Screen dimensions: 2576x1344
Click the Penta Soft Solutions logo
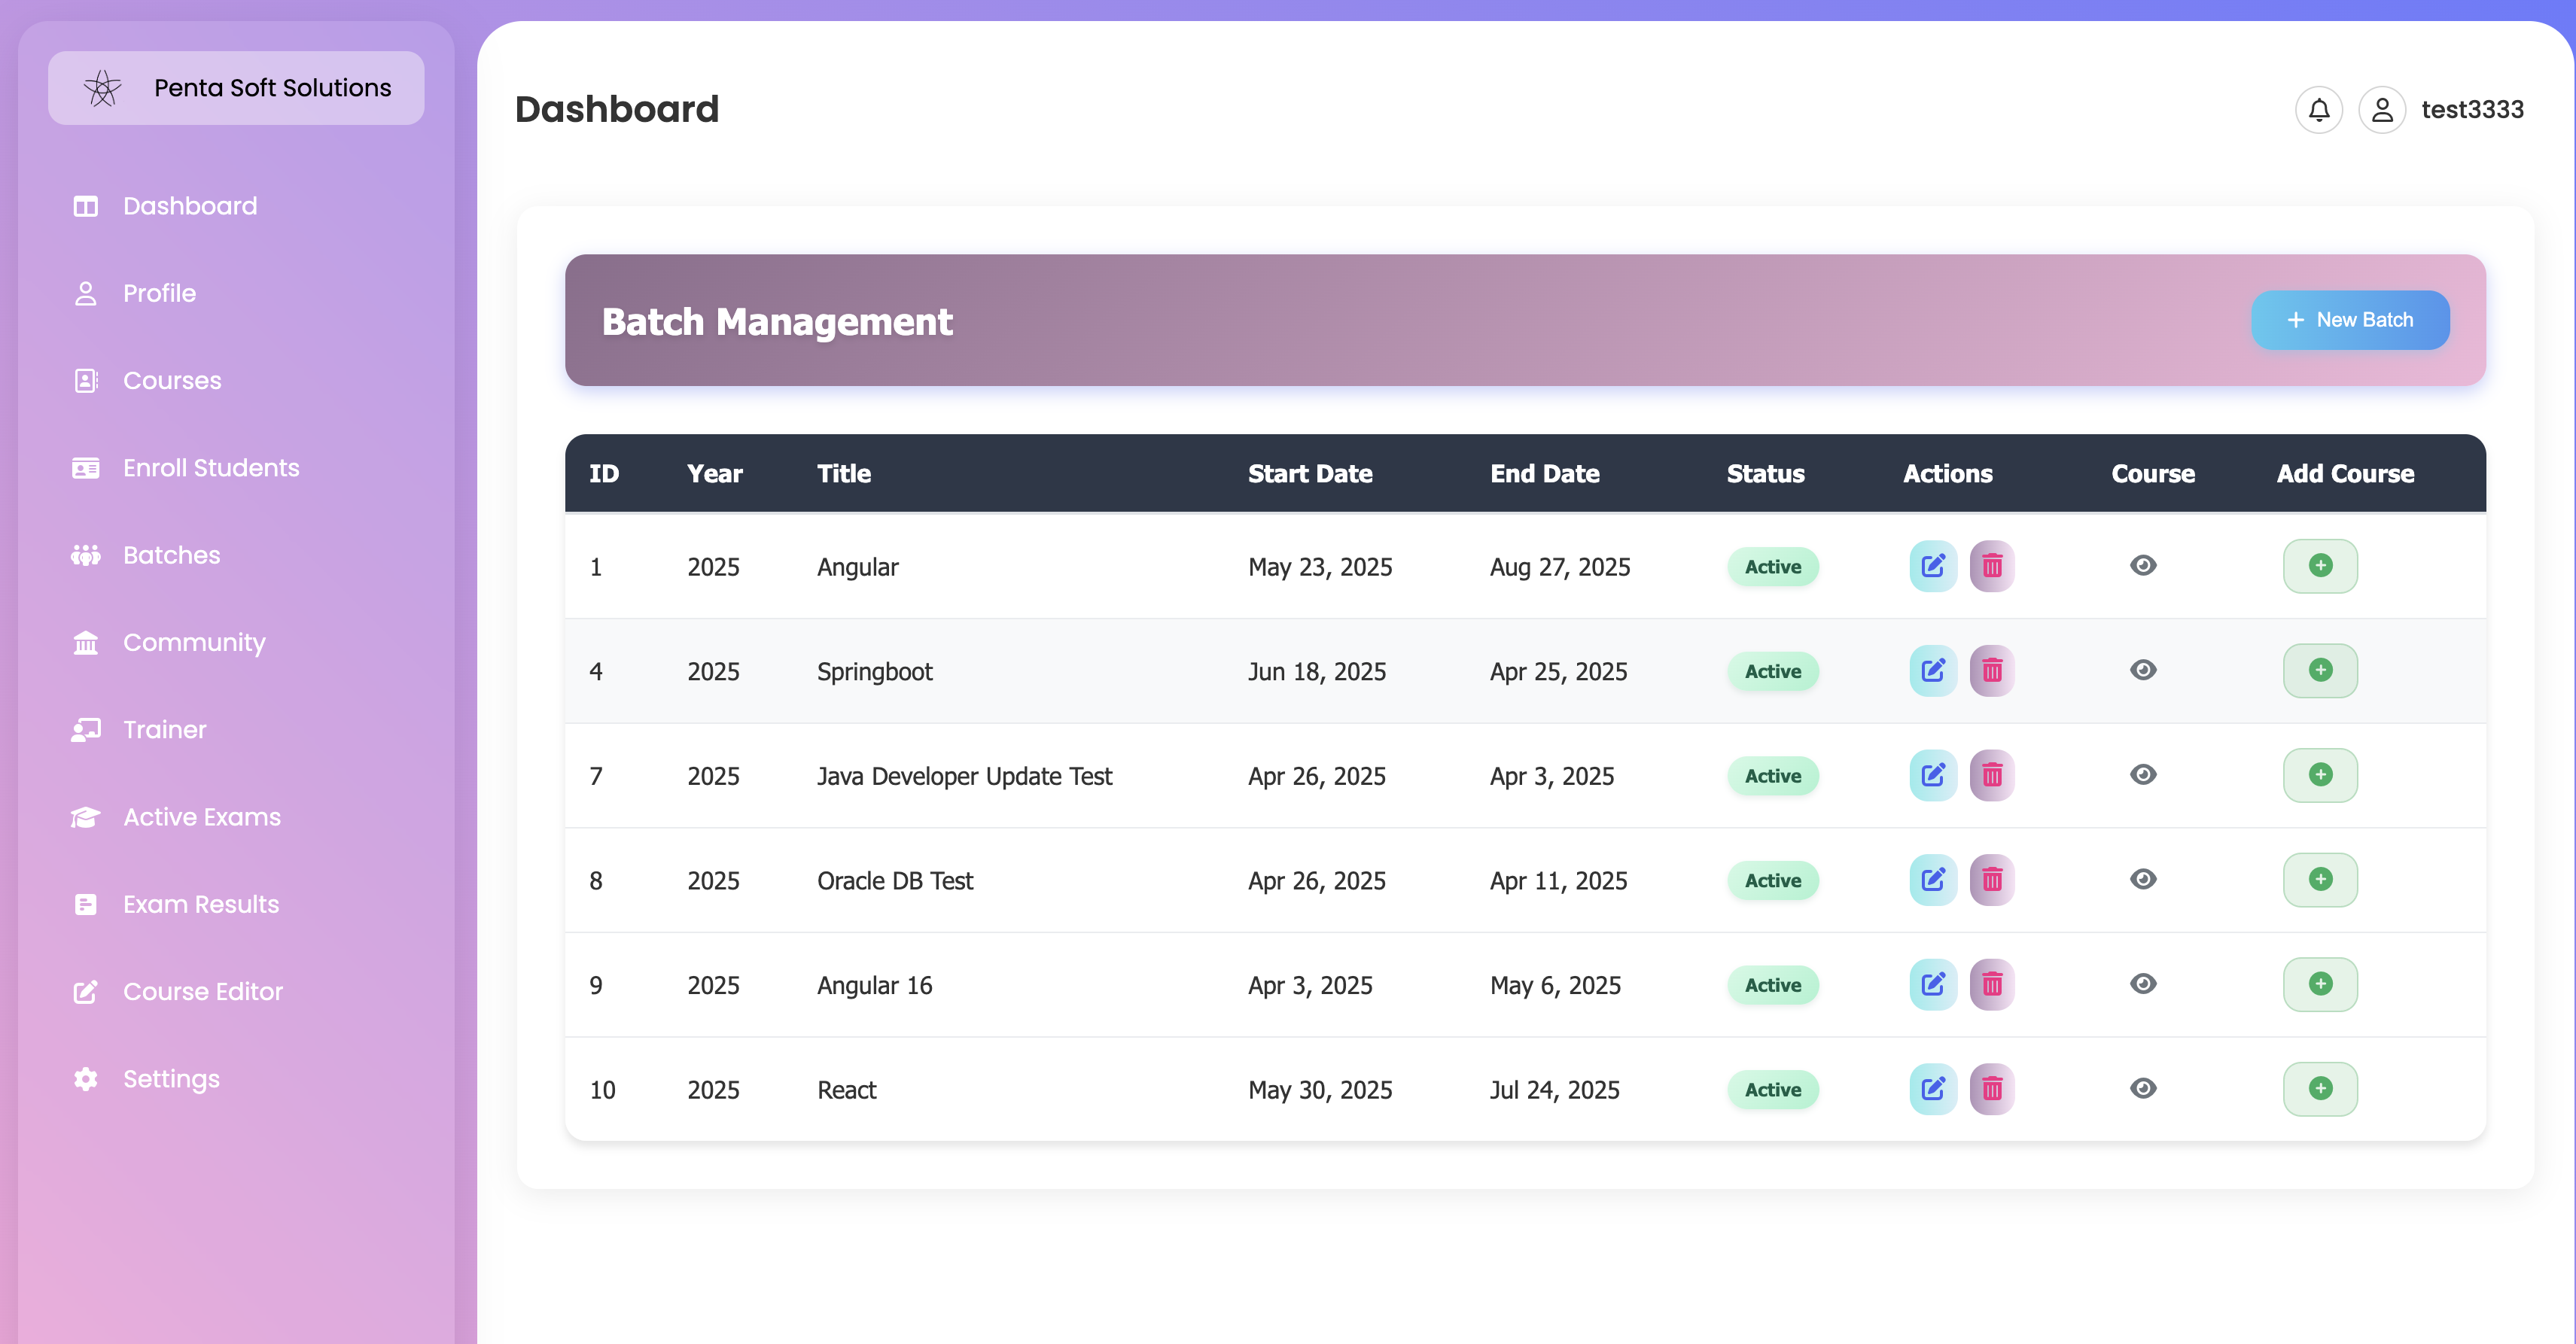pos(103,88)
